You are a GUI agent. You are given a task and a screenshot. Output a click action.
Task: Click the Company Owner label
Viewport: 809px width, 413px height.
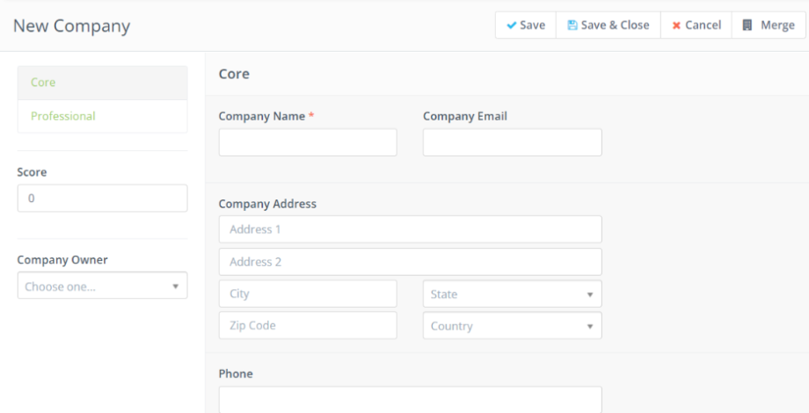click(62, 260)
